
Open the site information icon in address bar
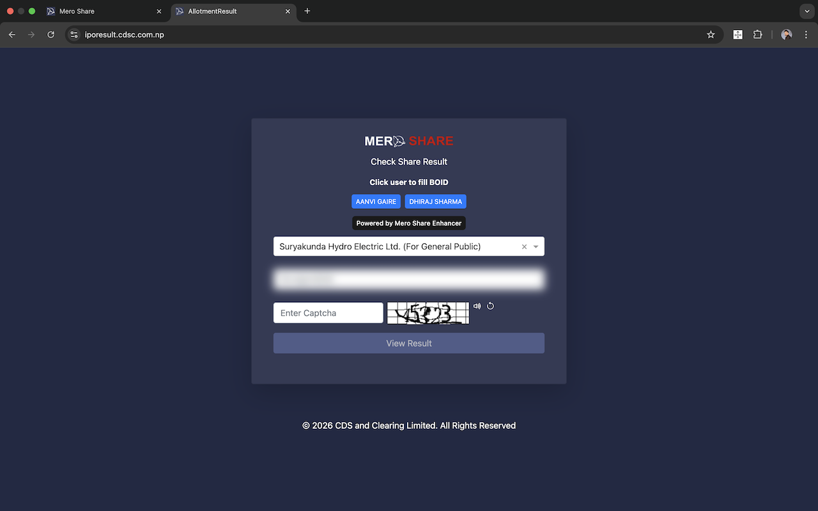pyautogui.click(x=74, y=34)
